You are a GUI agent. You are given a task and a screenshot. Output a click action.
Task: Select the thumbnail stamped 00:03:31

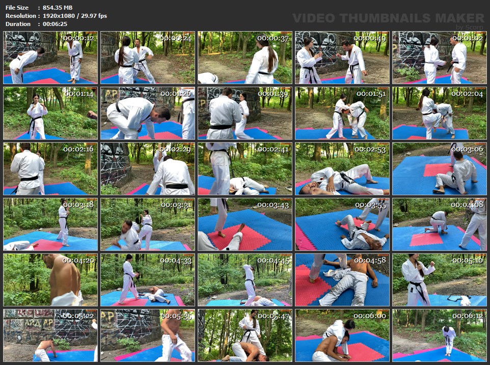tap(148, 224)
